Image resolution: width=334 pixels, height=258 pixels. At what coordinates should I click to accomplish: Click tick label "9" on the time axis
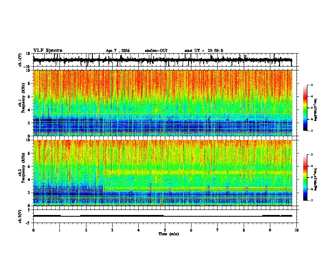(x=270, y=230)
